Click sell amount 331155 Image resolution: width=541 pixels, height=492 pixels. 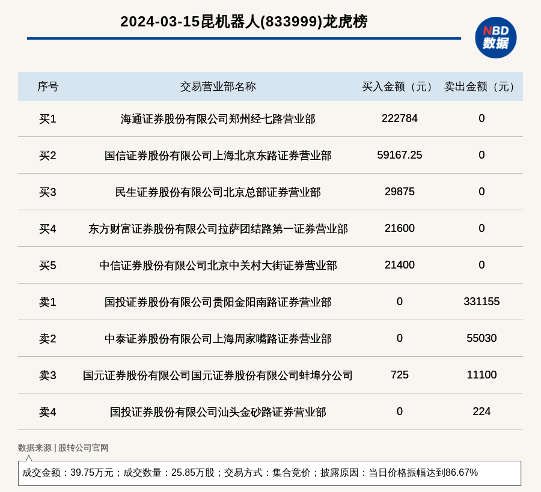481,302
